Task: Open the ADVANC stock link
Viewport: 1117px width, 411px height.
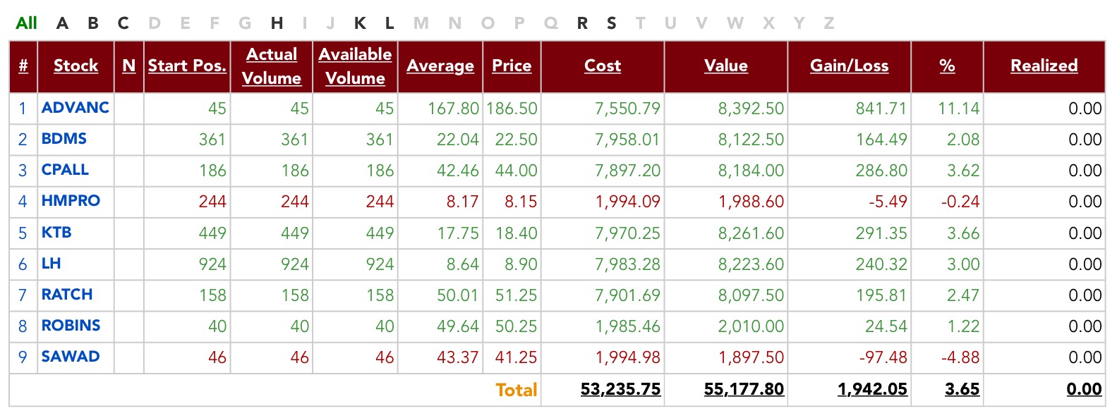Action: pyautogui.click(x=76, y=108)
